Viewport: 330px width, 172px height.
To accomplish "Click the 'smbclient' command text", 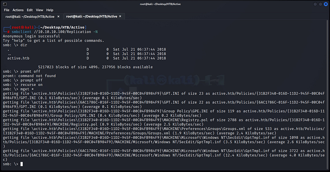I will pos(21,32).
